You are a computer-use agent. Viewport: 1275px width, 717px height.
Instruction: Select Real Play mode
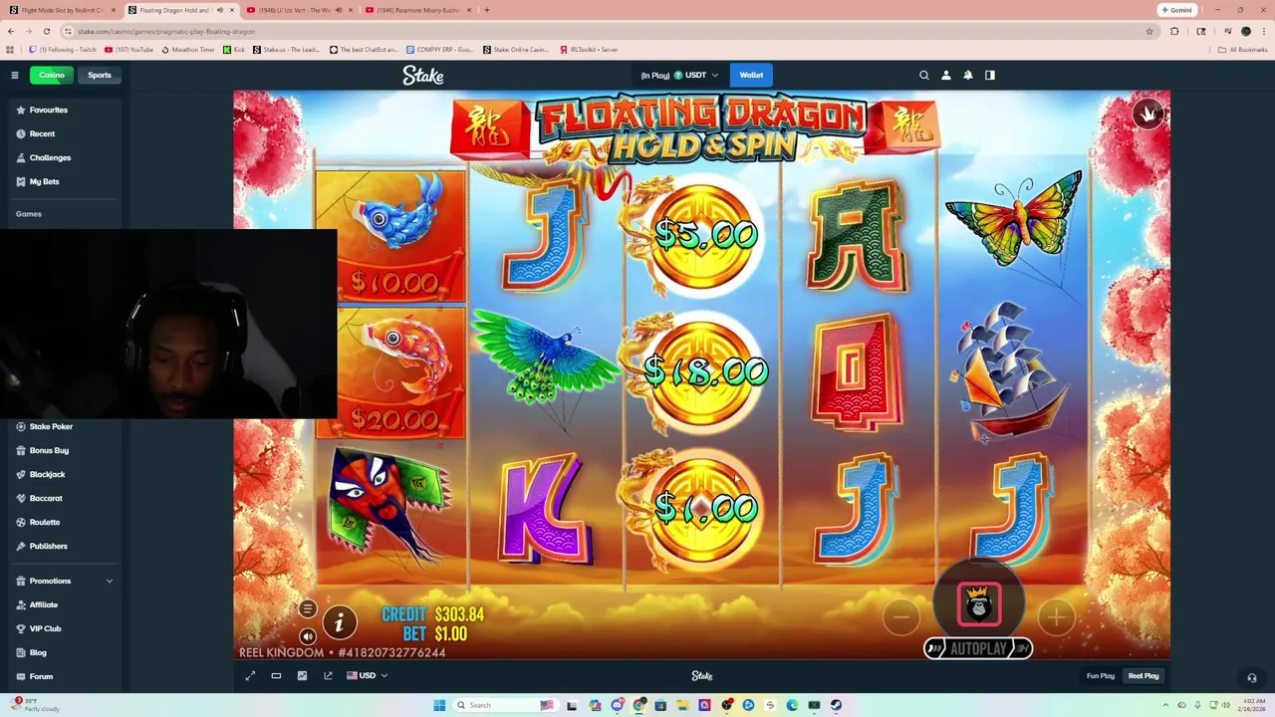1144,676
